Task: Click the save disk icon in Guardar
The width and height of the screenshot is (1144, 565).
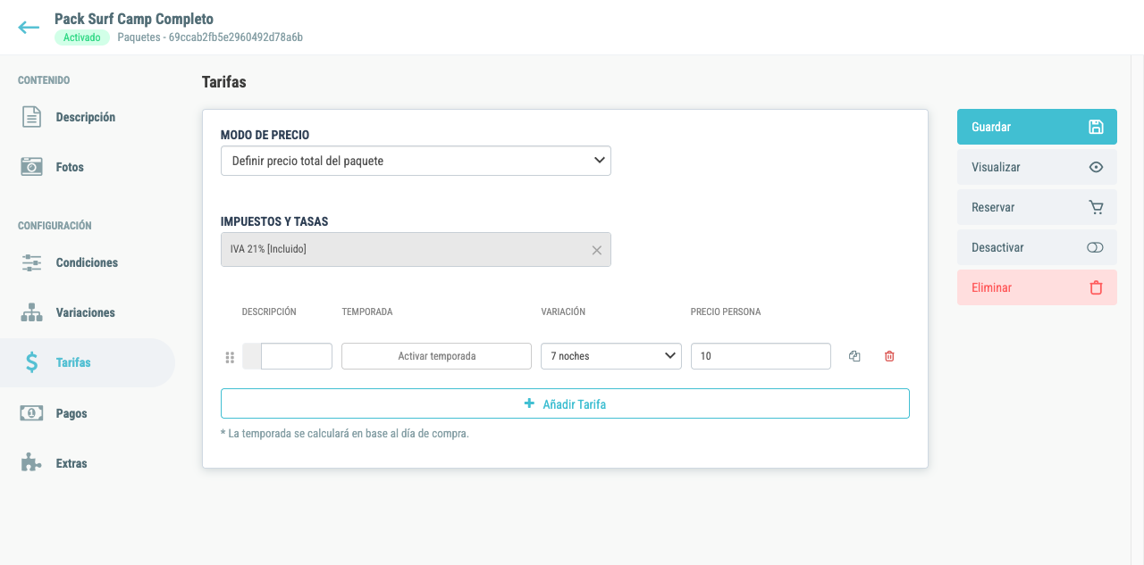Action: pyautogui.click(x=1096, y=127)
